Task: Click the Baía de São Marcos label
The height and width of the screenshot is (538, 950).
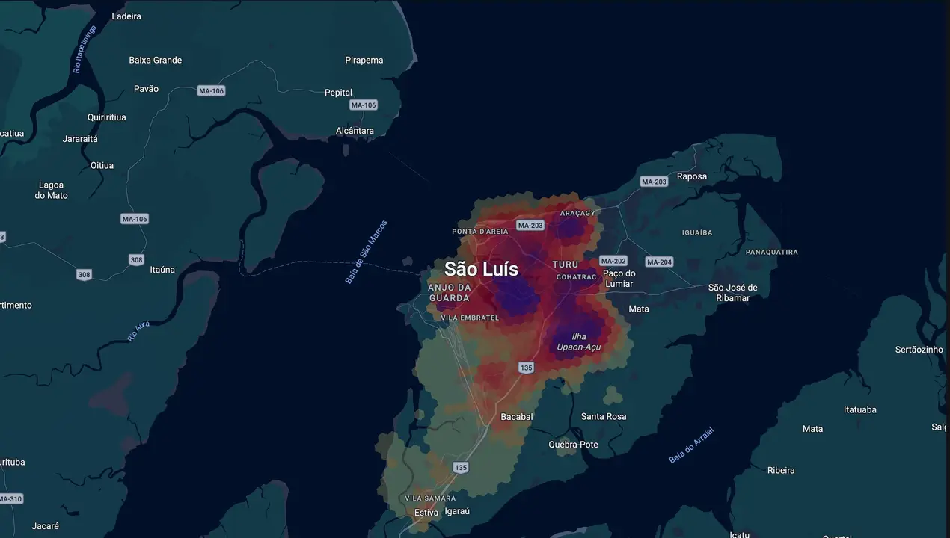Action: point(367,252)
